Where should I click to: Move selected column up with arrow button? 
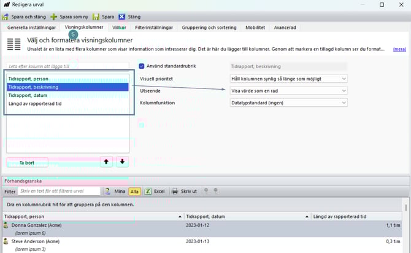point(106,162)
